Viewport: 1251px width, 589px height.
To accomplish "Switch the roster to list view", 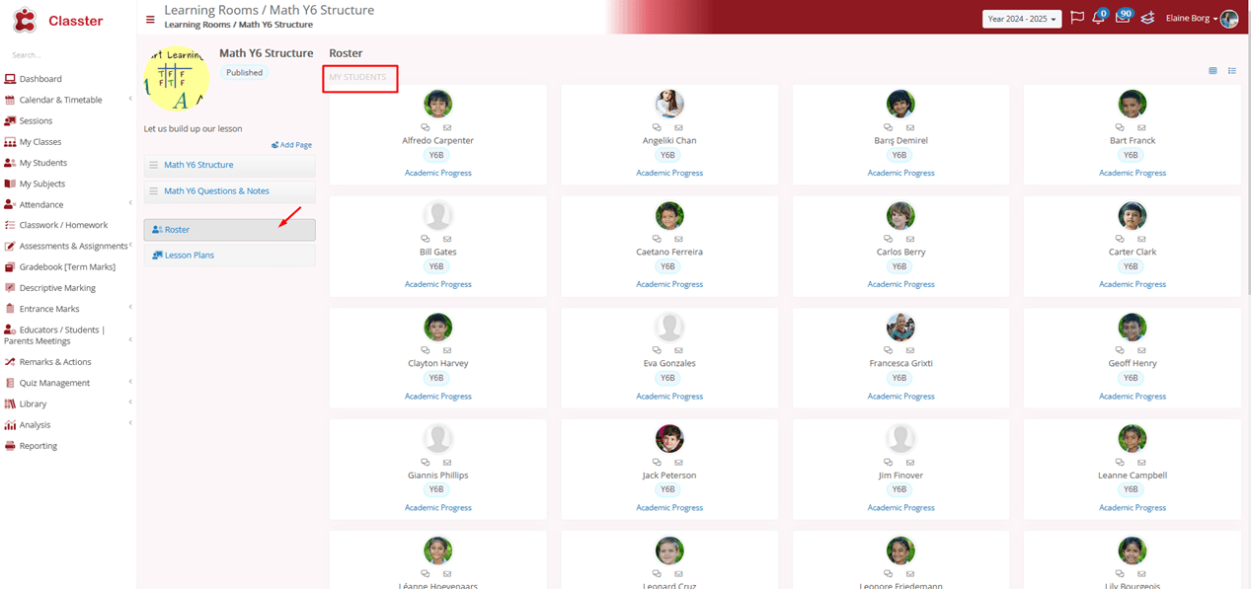I will 1232,71.
